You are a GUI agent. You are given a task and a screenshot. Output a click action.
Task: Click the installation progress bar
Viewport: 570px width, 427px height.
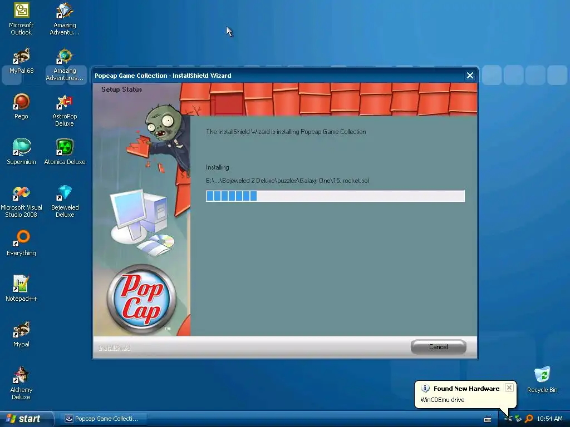335,196
